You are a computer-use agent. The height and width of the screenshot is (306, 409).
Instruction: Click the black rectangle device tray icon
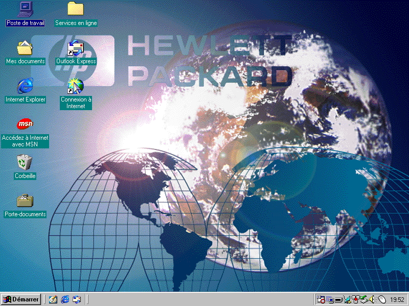338,300
